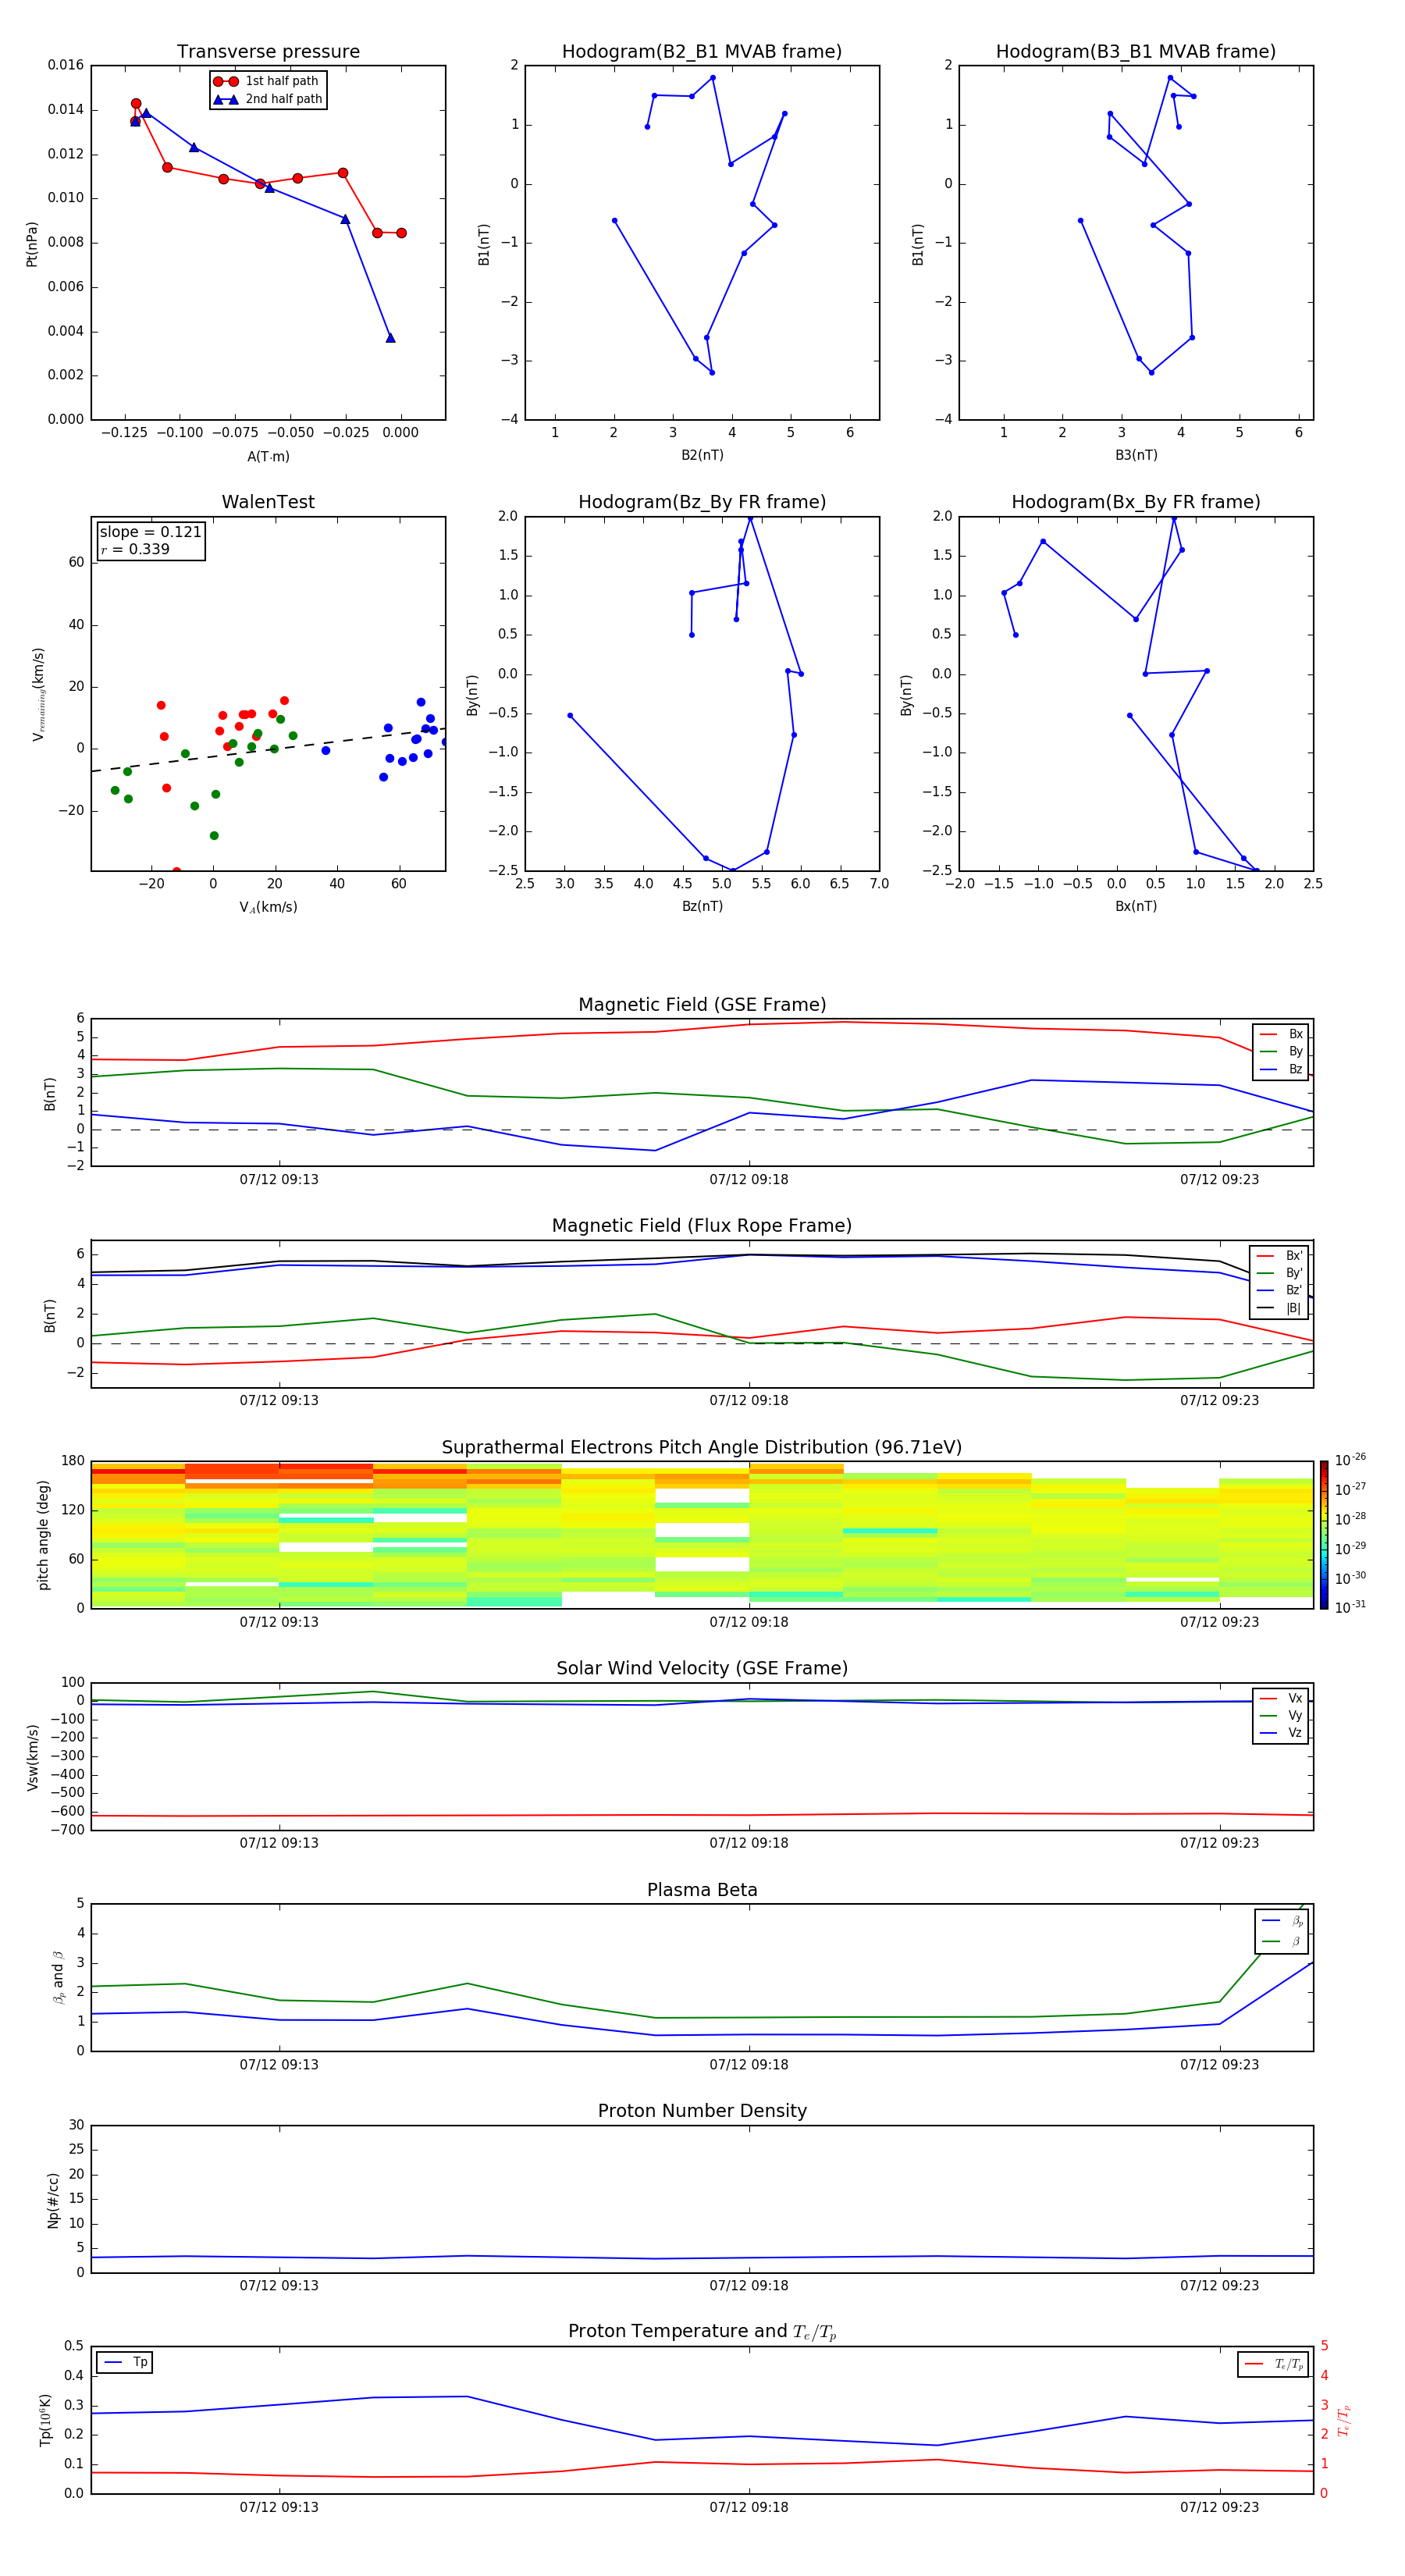
Task: Click the "Bz(nT)" x-axis label
Action: pyautogui.click(x=702, y=906)
